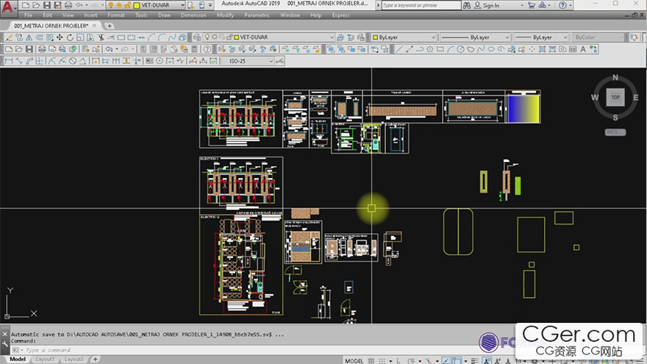Click the AutoCAD application menu logo

tap(9, 9)
